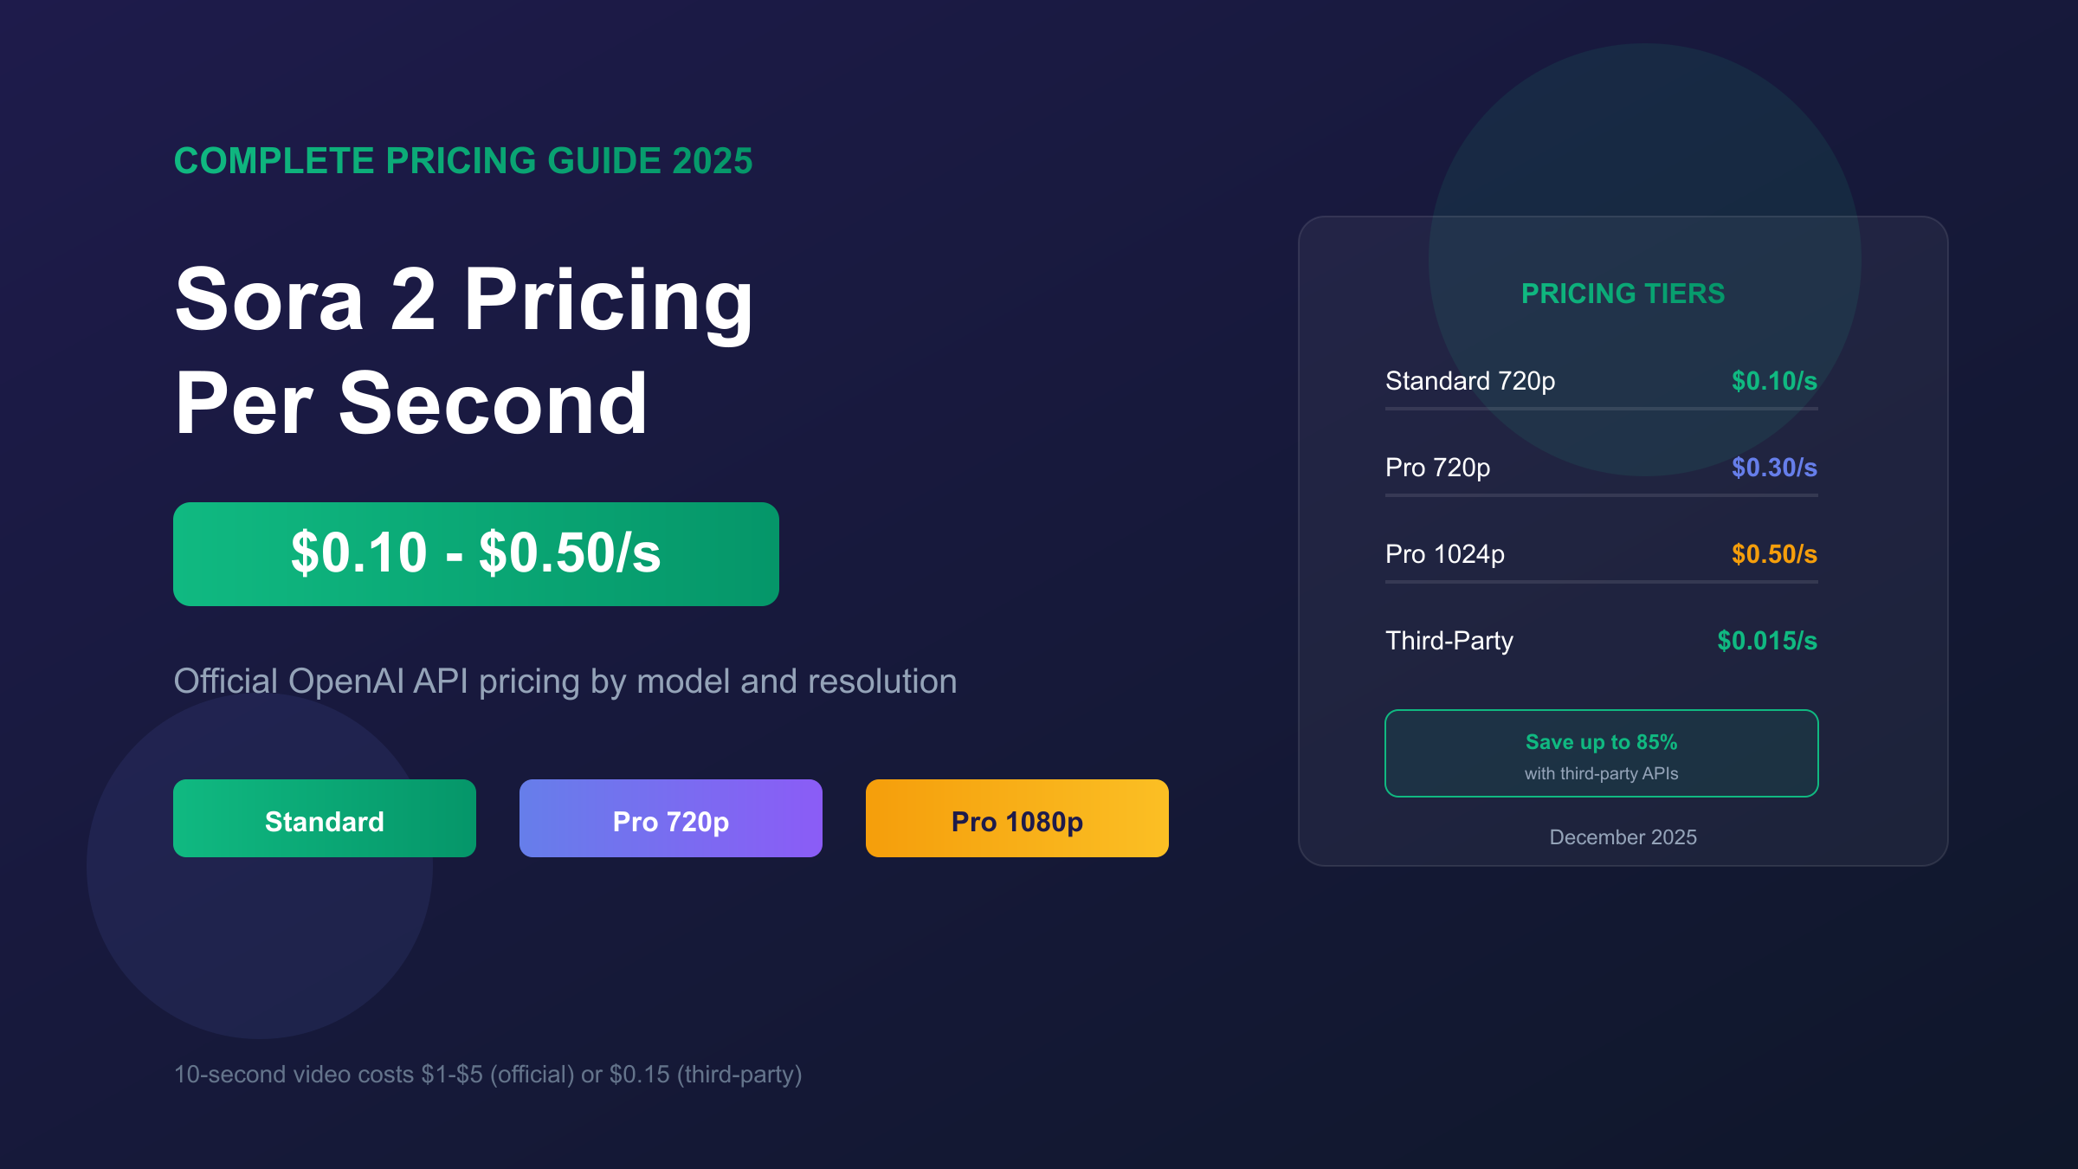Click the Sora 2 Pricing Per Second title
2078x1169 pixels.
tap(464, 351)
